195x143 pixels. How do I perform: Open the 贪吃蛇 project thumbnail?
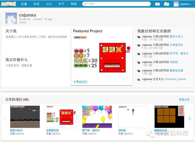[133, 117]
